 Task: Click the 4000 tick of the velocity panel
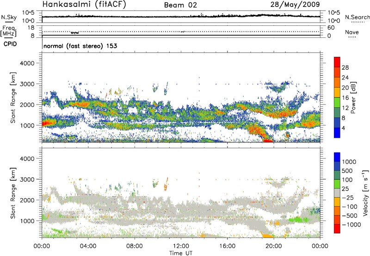point(27,158)
